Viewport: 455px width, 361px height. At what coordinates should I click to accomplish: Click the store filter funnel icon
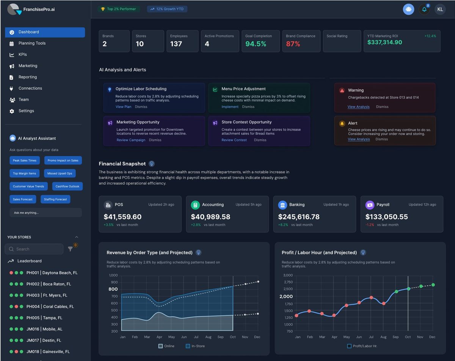[70, 249]
